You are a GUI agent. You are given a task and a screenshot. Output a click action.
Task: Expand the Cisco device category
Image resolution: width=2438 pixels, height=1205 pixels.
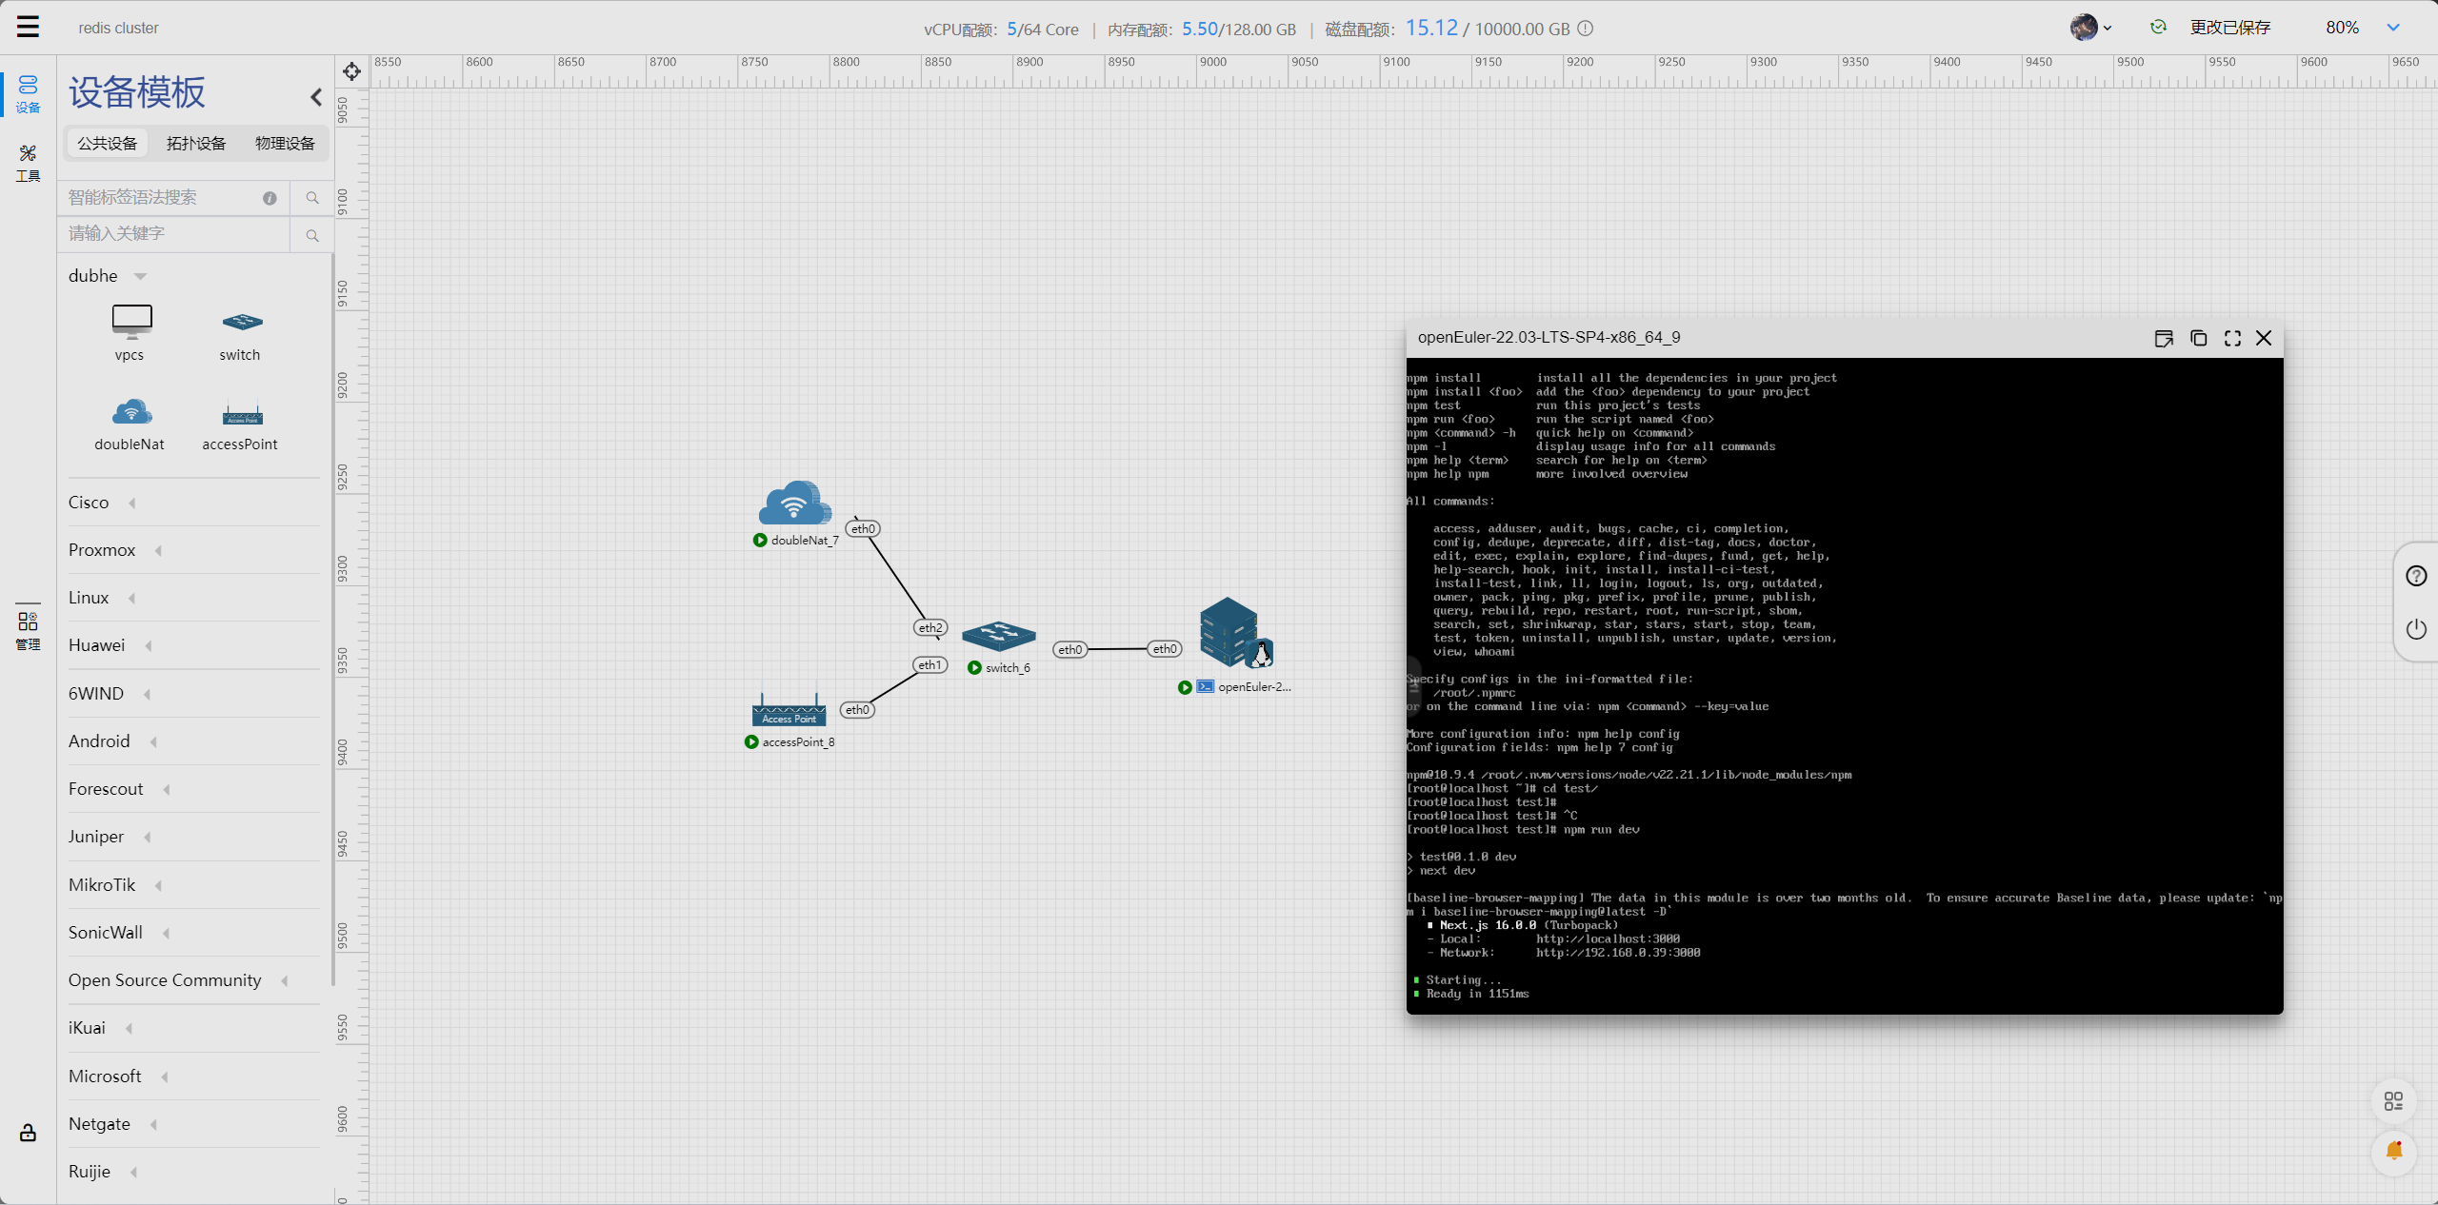pos(132,503)
